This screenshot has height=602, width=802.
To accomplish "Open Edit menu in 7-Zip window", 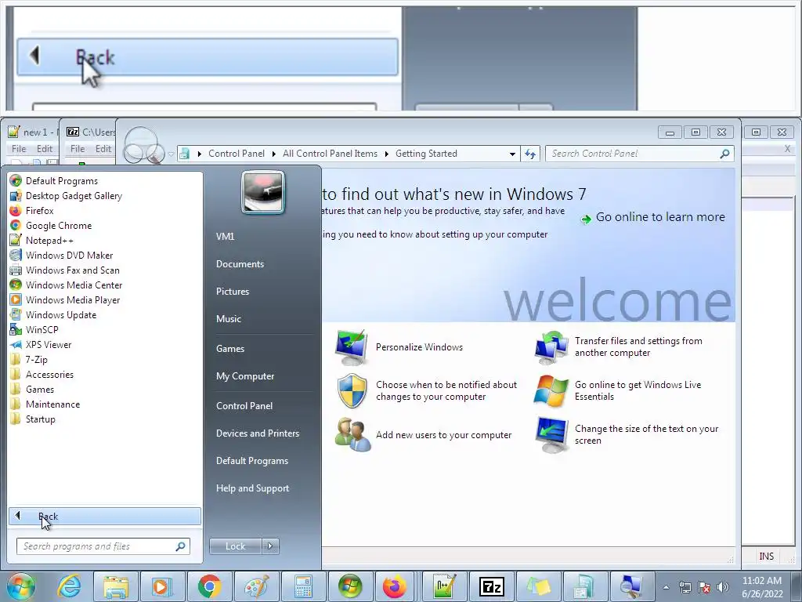I will point(103,148).
